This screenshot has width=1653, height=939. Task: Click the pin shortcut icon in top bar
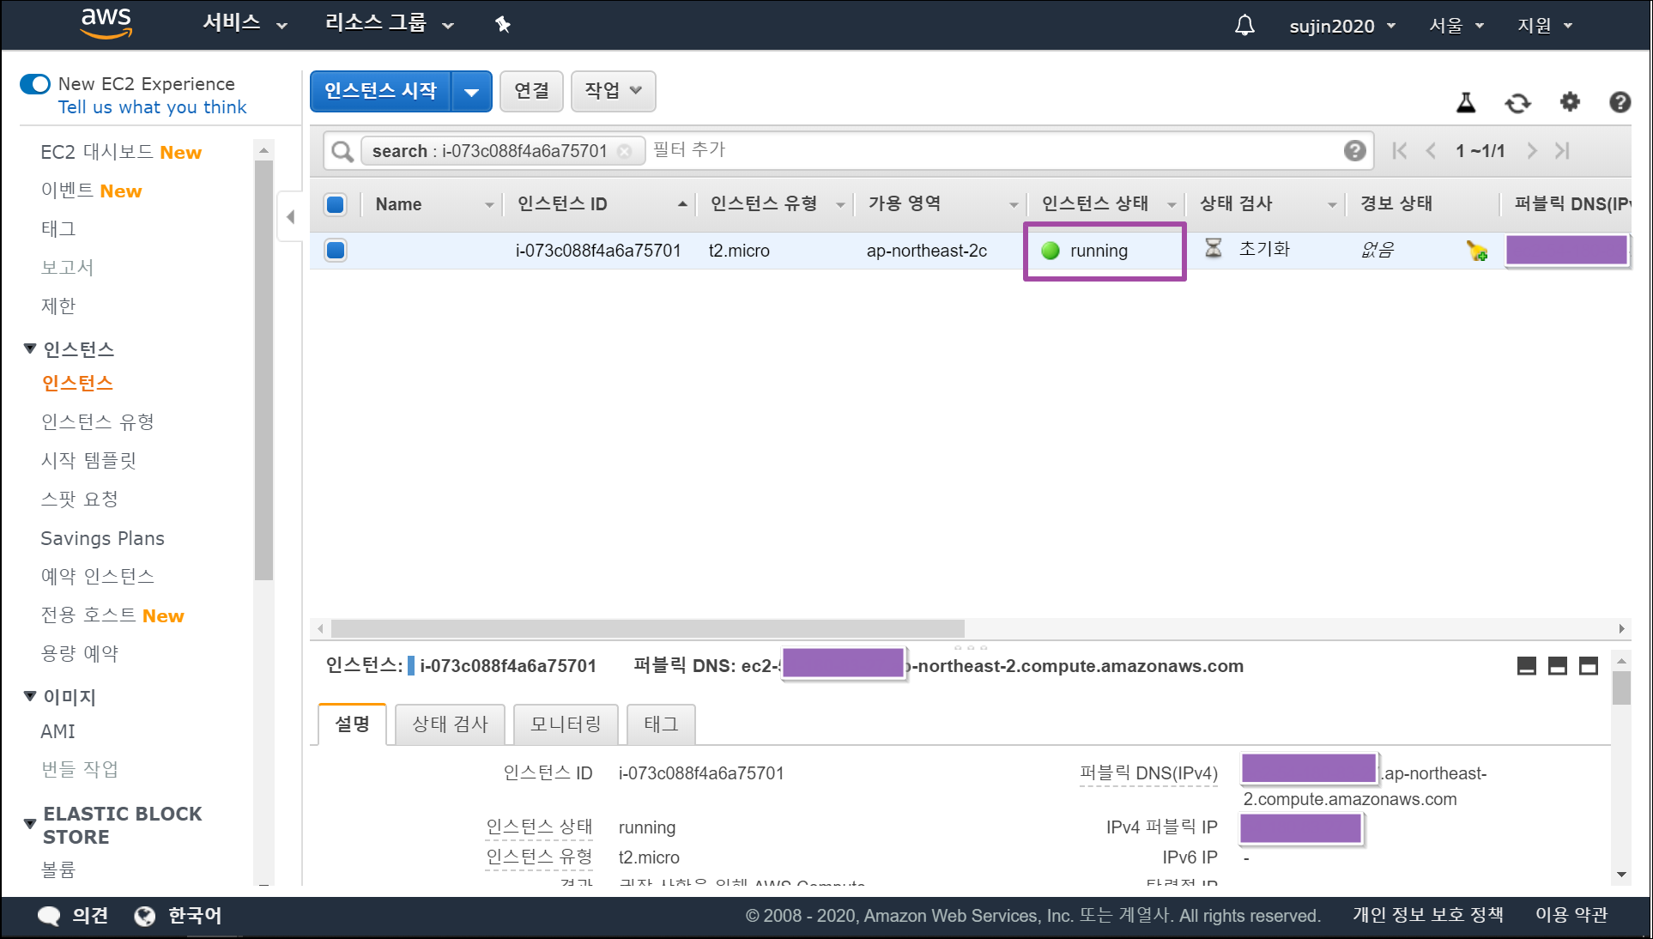point(503,25)
